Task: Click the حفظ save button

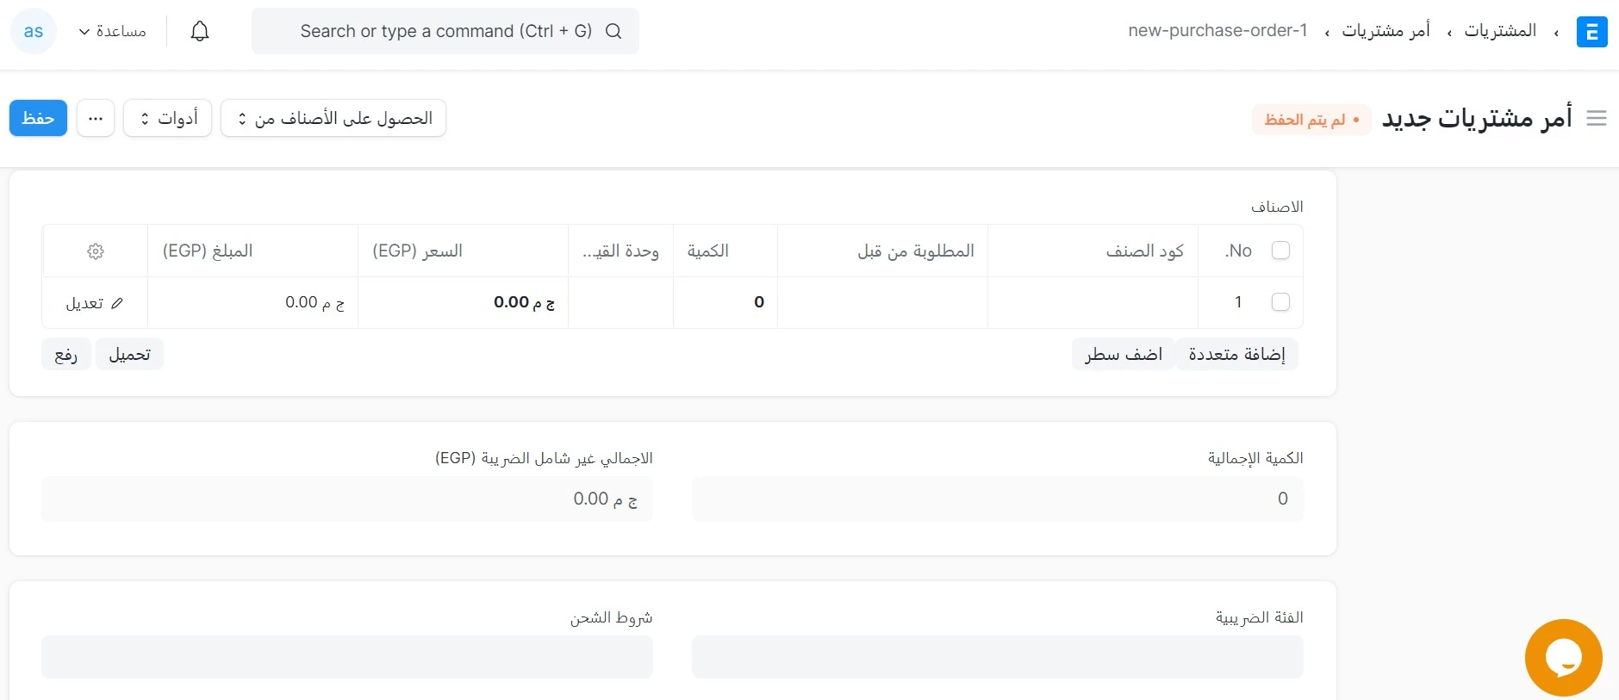Action: pos(38,118)
